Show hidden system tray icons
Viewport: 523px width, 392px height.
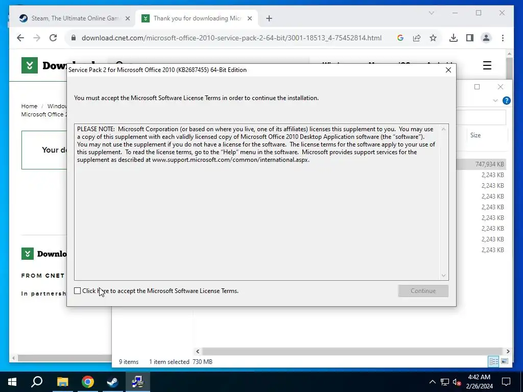[x=432, y=382]
